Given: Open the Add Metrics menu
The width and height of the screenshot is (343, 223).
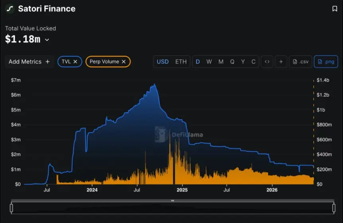Looking at the screenshot, I should (29, 62).
